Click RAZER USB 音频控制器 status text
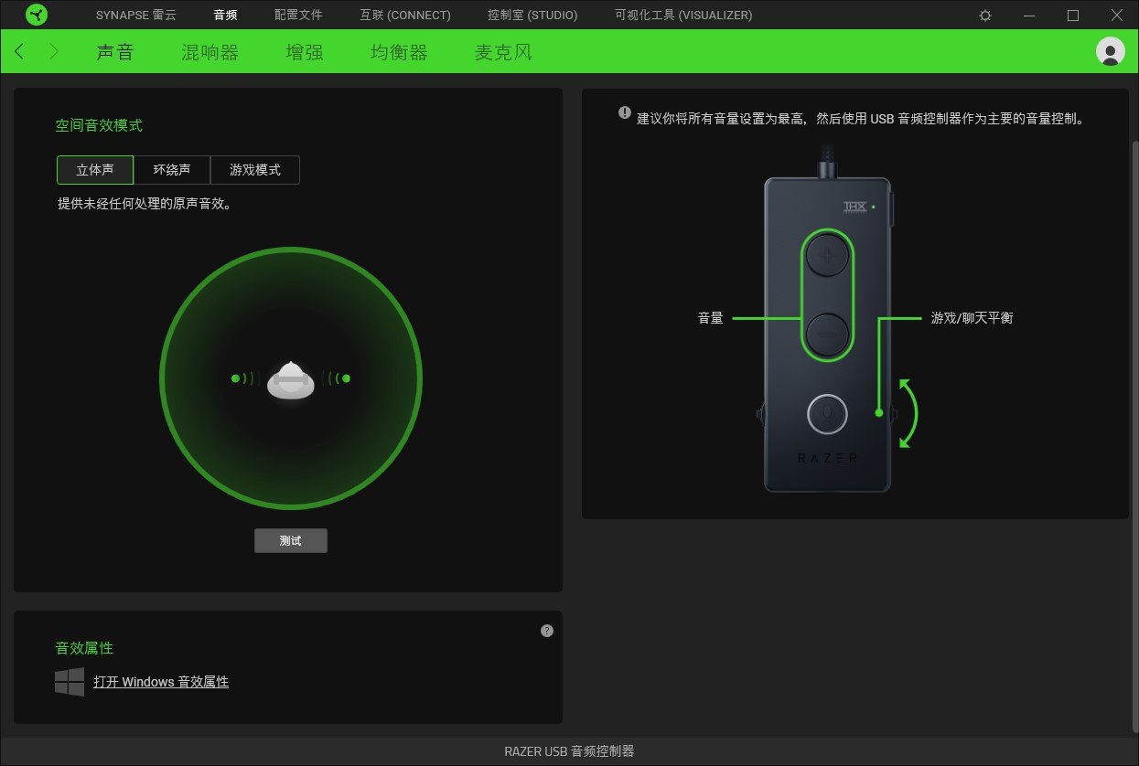 tap(569, 751)
